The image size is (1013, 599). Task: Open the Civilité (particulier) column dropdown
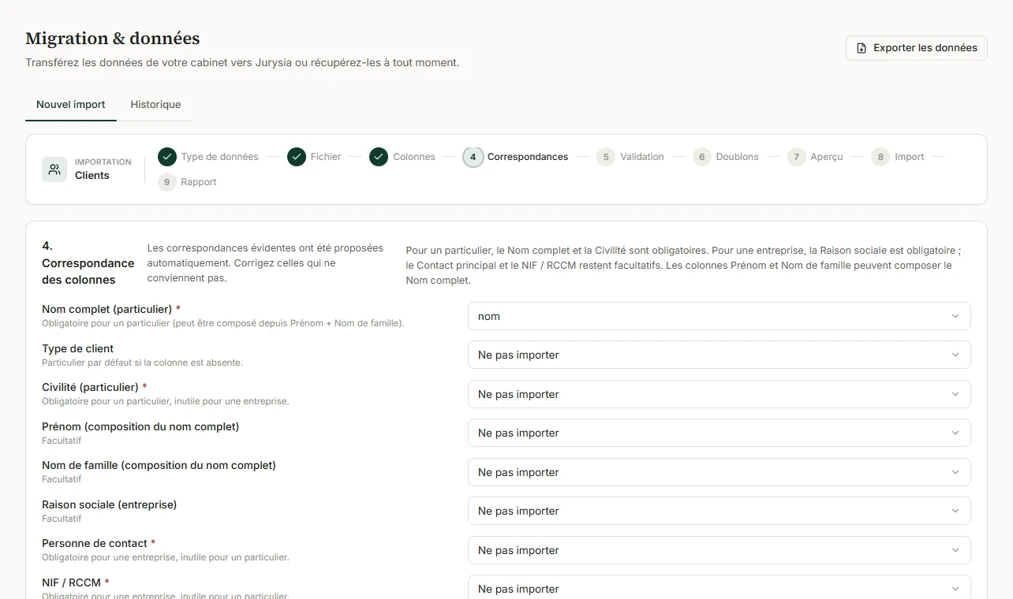(x=720, y=394)
